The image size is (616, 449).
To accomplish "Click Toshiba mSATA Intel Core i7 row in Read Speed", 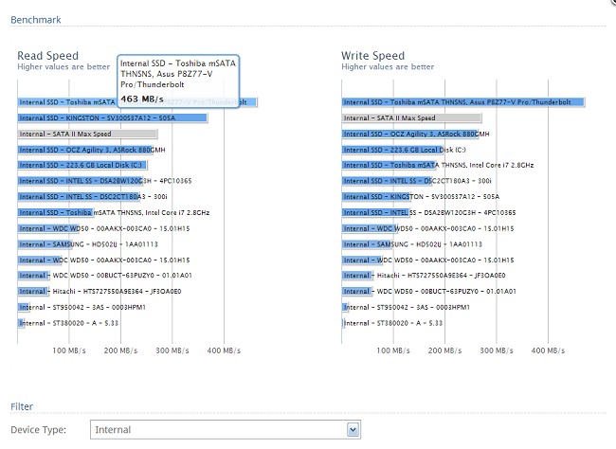I will coord(114,212).
